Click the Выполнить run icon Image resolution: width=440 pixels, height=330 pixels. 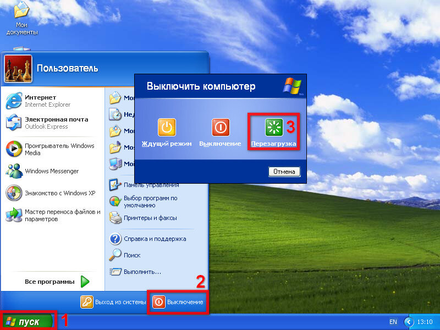pyautogui.click(x=115, y=272)
